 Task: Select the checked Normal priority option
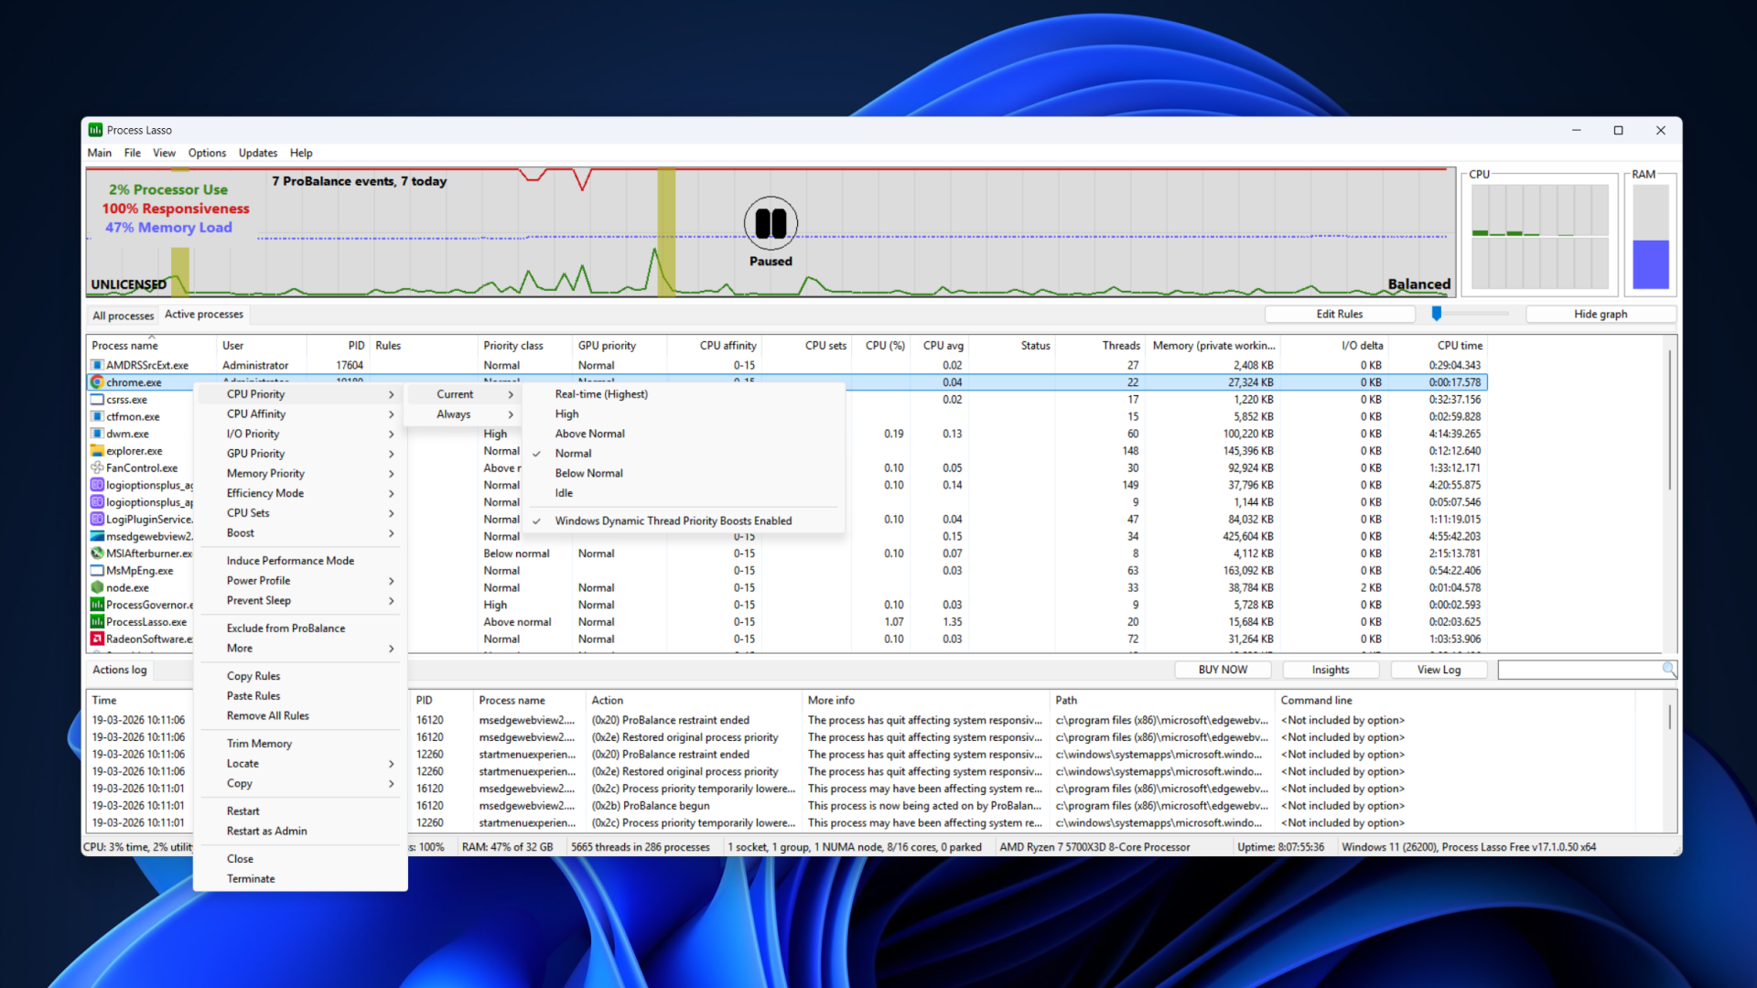click(683, 454)
